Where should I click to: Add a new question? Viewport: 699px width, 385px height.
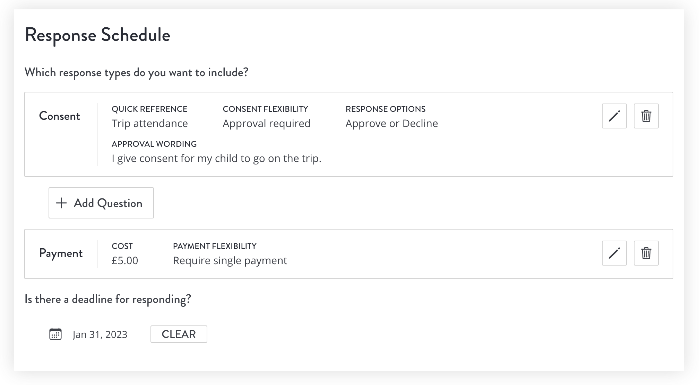[101, 203]
